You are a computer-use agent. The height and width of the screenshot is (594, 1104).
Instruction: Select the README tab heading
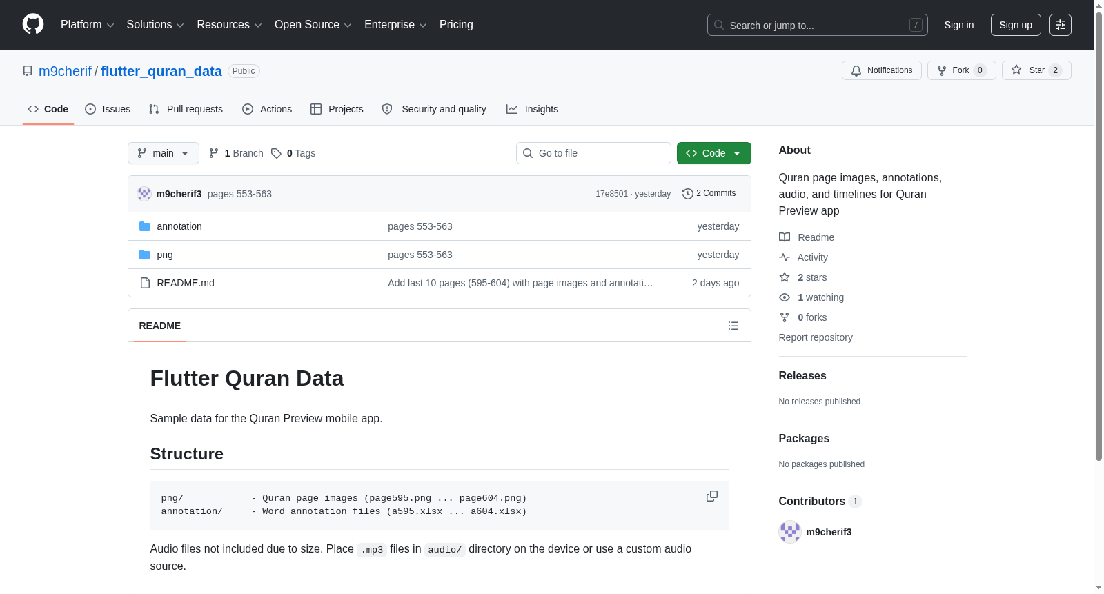[160, 326]
